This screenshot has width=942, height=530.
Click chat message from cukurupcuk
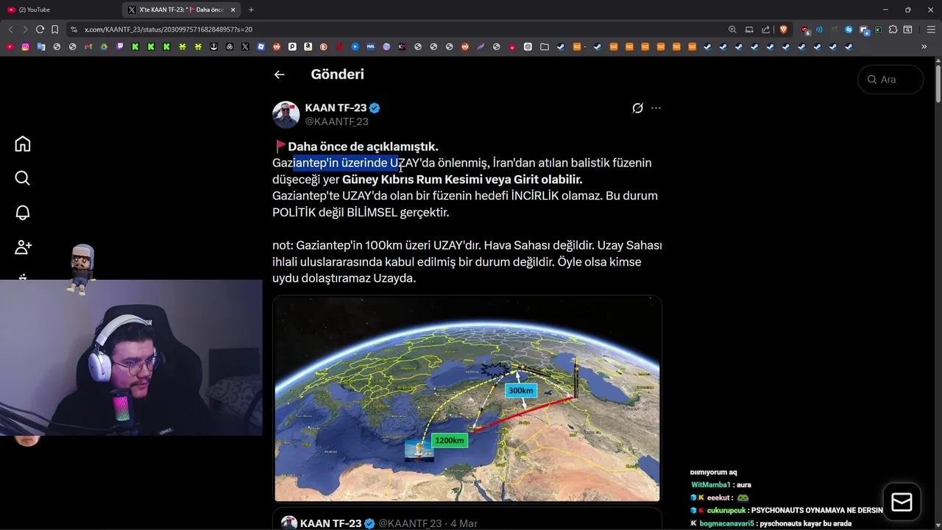tap(786, 510)
